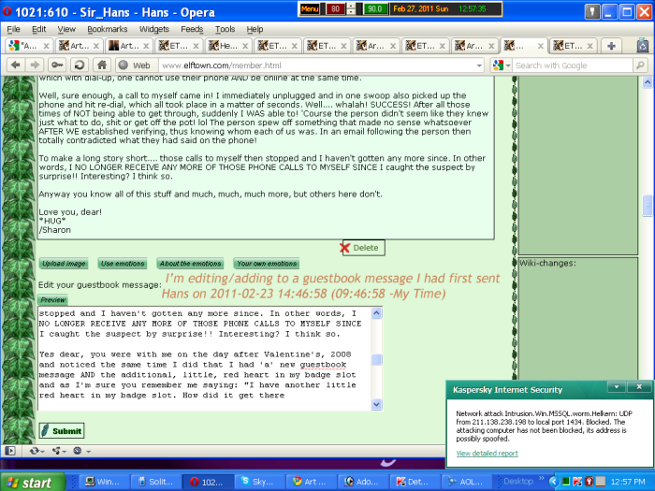Open the File menu
The width and height of the screenshot is (655, 491).
click(13, 29)
